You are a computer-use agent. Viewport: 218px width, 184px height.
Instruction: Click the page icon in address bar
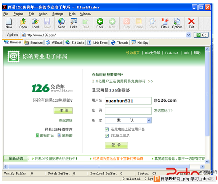(x=24, y=35)
